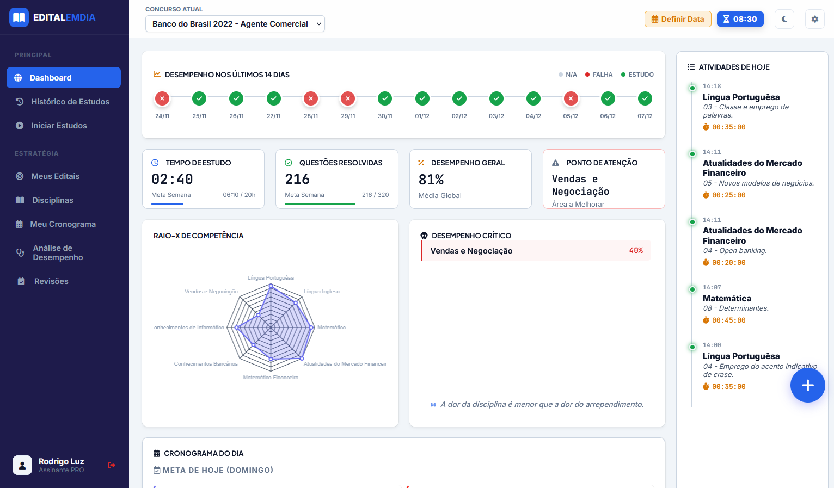Click the skull icon on Desempenho Crítico panel
Viewport: 834px width, 488px height.
pyautogui.click(x=424, y=236)
